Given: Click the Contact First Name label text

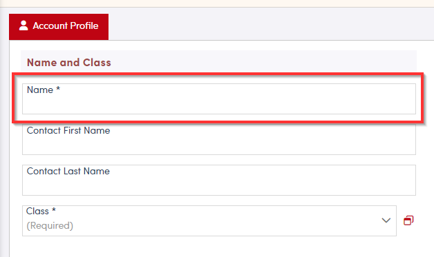Looking at the screenshot, I should click(68, 130).
